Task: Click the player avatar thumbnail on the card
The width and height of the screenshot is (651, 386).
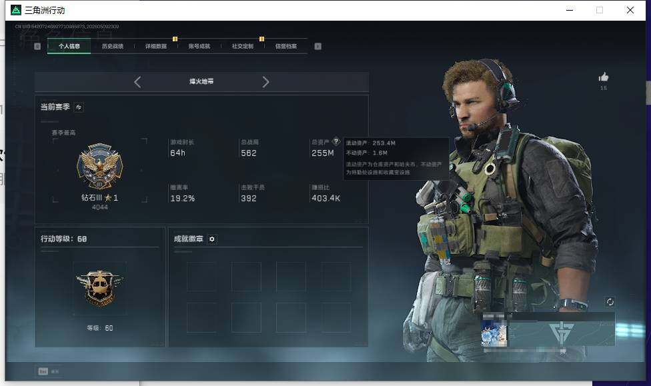Action: click(494, 334)
